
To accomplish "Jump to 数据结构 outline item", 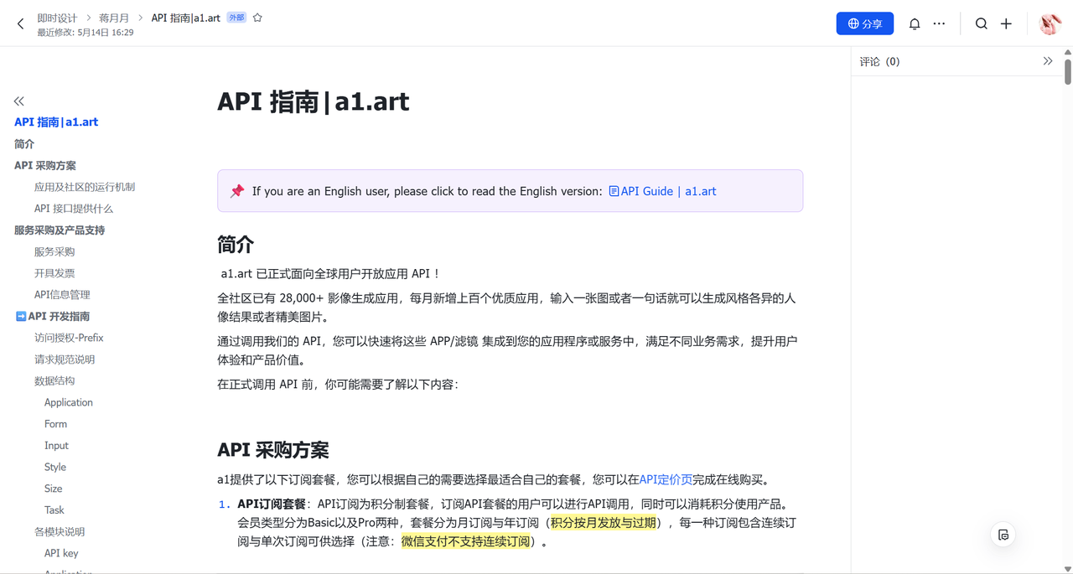I will click(54, 380).
